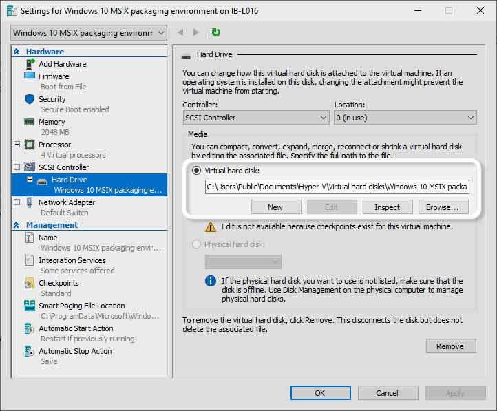The width and height of the screenshot is (497, 411).
Task: Open the Physical hard disk dropdown
Action: point(243,262)
